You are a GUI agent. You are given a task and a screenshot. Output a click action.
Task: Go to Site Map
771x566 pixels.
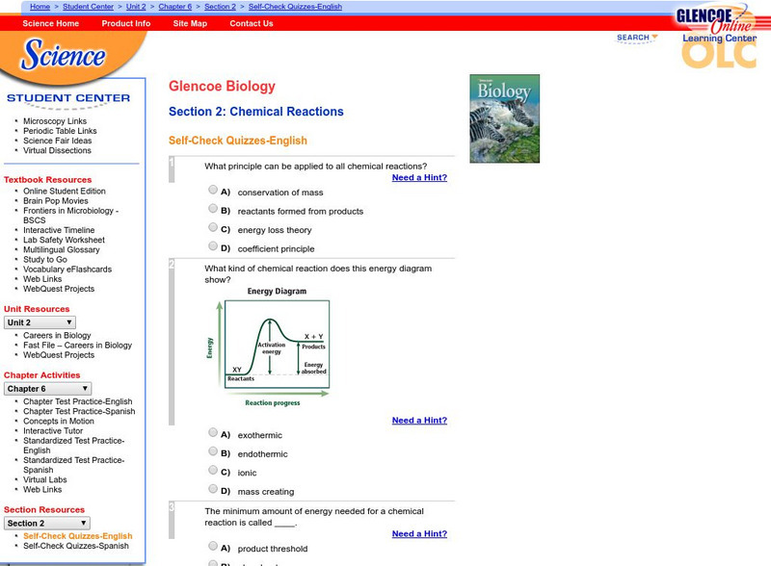(189, 24)
